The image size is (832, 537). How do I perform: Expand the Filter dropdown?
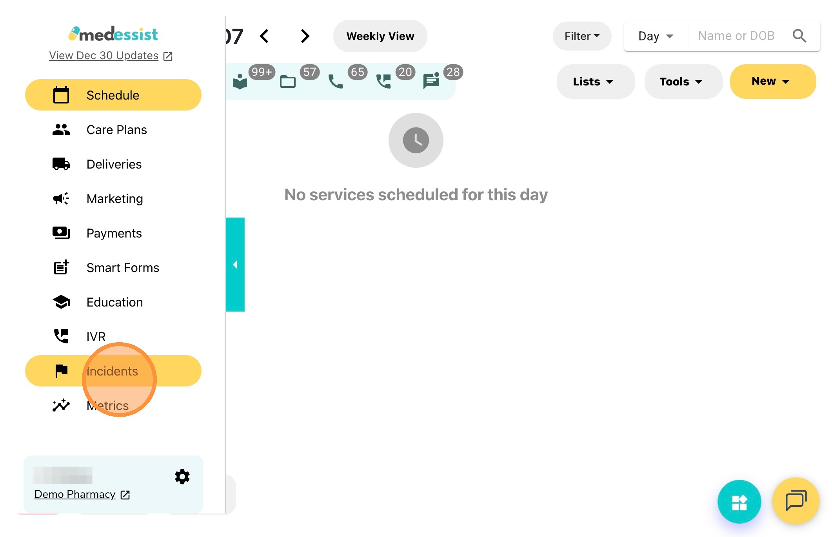[x=582, y=36]
